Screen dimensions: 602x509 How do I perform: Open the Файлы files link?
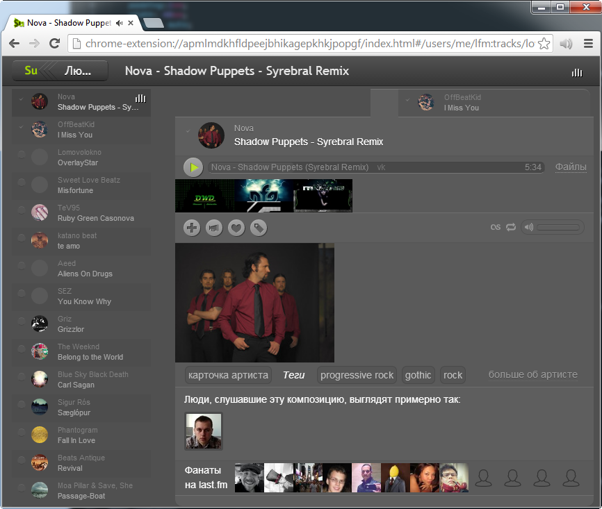click(571, 167)
